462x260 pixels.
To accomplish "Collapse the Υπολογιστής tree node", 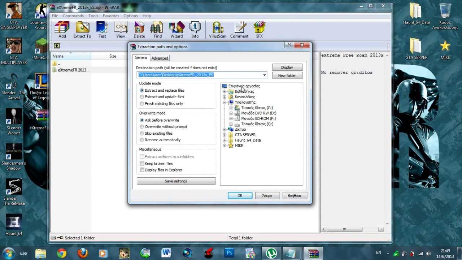I will [225, 102].
